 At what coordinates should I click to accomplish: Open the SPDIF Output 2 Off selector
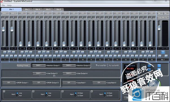pyautogui.click(x=39, y=83)
